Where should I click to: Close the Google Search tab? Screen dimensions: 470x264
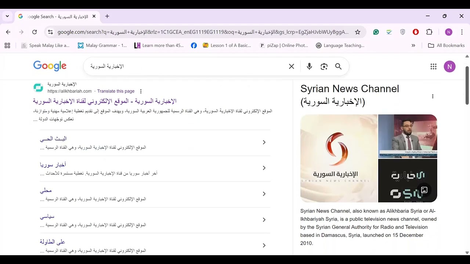point(94,16)
